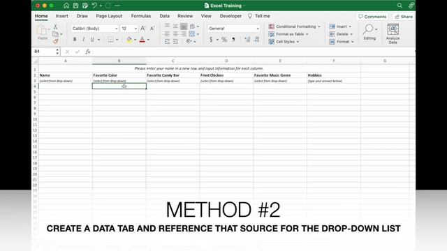The width and height of the screenshot is (447, 251).
Task: Switch to the Review tab
Action: point(185,16)
